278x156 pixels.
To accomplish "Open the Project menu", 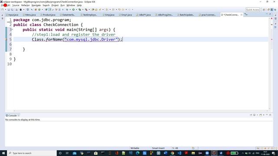I will pos(55,5).
